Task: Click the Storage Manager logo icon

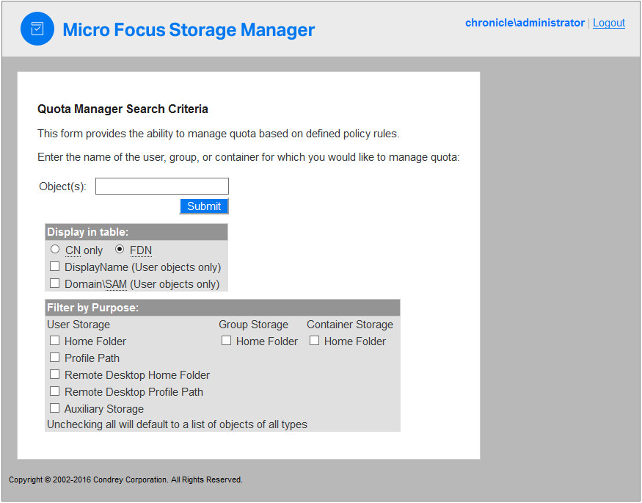Action: [37, 29]
